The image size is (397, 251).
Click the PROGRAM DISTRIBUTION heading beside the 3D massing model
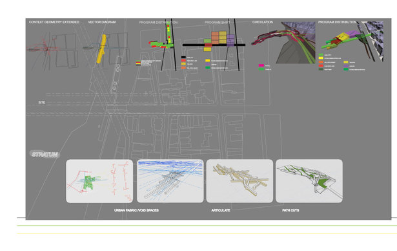pos(337,22)
